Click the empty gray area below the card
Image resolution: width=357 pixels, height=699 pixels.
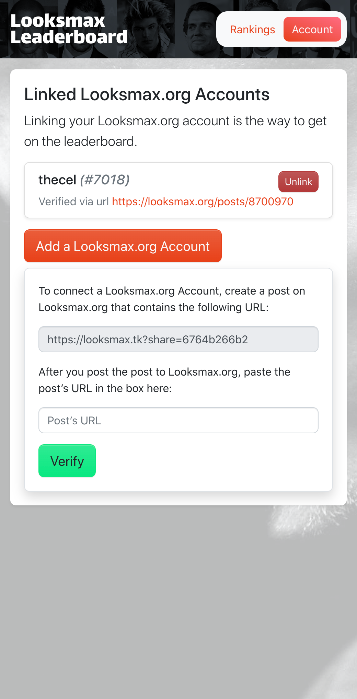tap(178, 601)
